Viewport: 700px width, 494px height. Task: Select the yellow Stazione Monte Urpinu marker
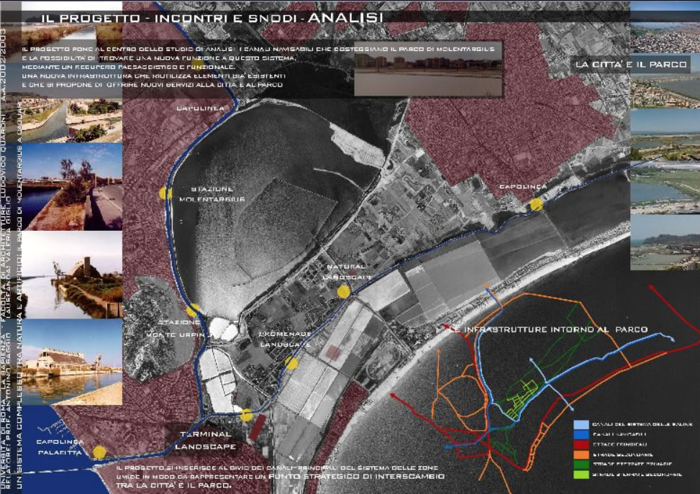[193, 311]
